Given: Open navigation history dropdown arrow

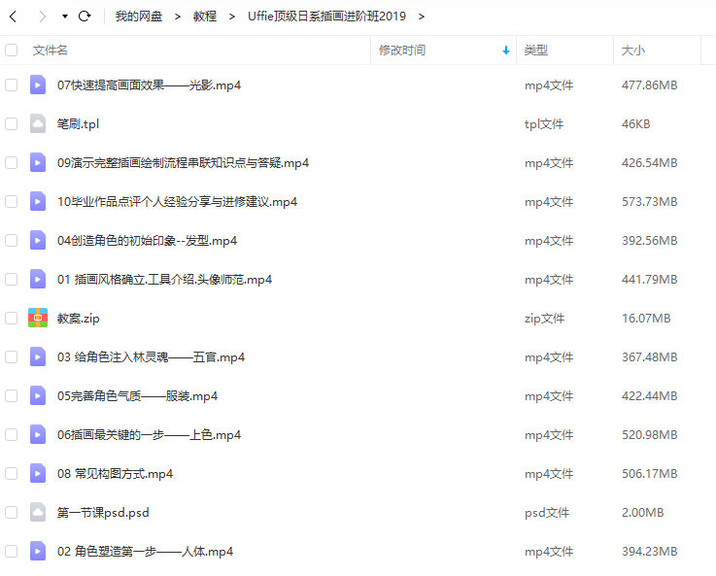Looking at the screenshot, I should 64,17.
